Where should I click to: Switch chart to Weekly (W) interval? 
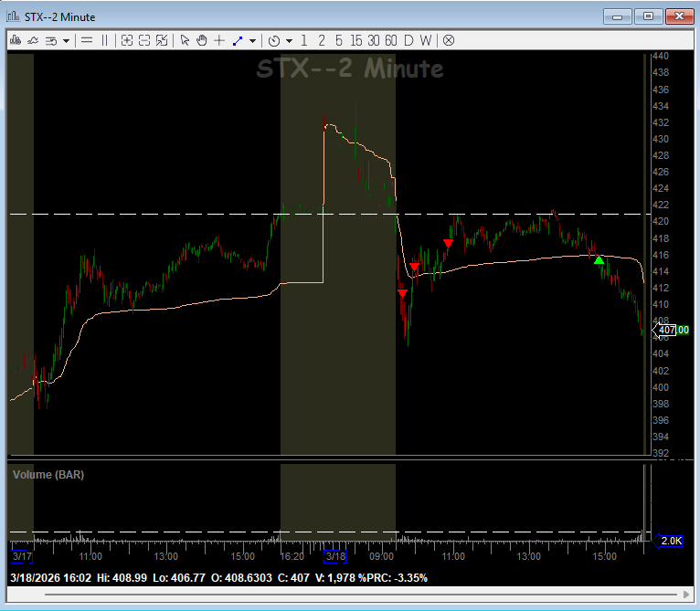(426, 40)
